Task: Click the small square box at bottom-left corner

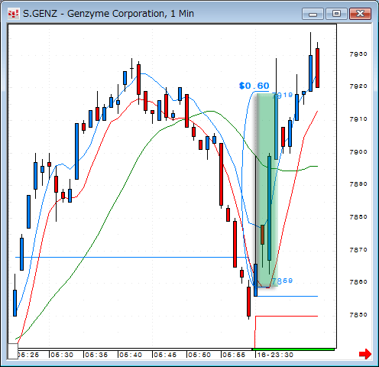Action: tap(12, 351)
